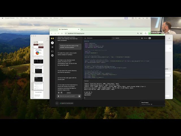Pause the agent with the pause button
181x136 pixels.
57,103
